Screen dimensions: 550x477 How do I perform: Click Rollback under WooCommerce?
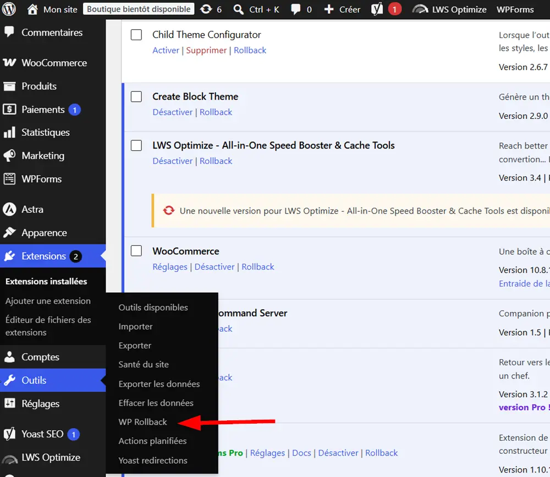click(258, 267)
